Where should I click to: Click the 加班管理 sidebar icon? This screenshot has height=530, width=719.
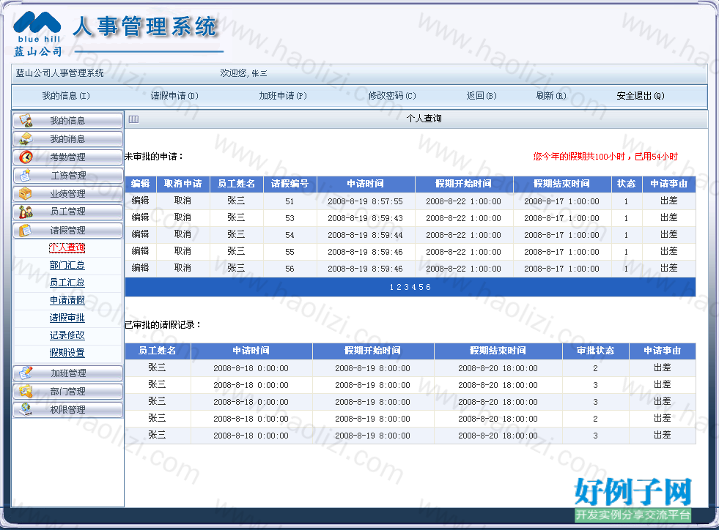pyautogui.click(x=26, y=373)
